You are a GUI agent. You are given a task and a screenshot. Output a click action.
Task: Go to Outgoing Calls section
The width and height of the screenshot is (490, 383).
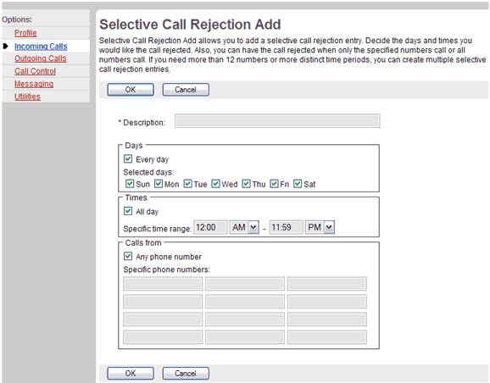[x=41, y=58]
